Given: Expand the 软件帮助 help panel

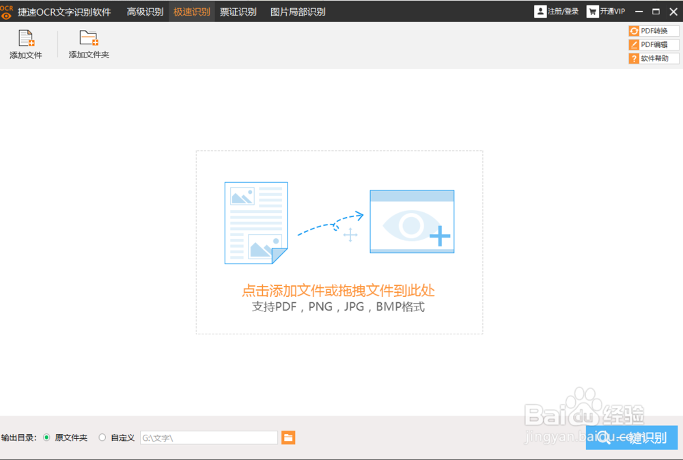Looking at the screenshot, I should click(x=653, y=58).
